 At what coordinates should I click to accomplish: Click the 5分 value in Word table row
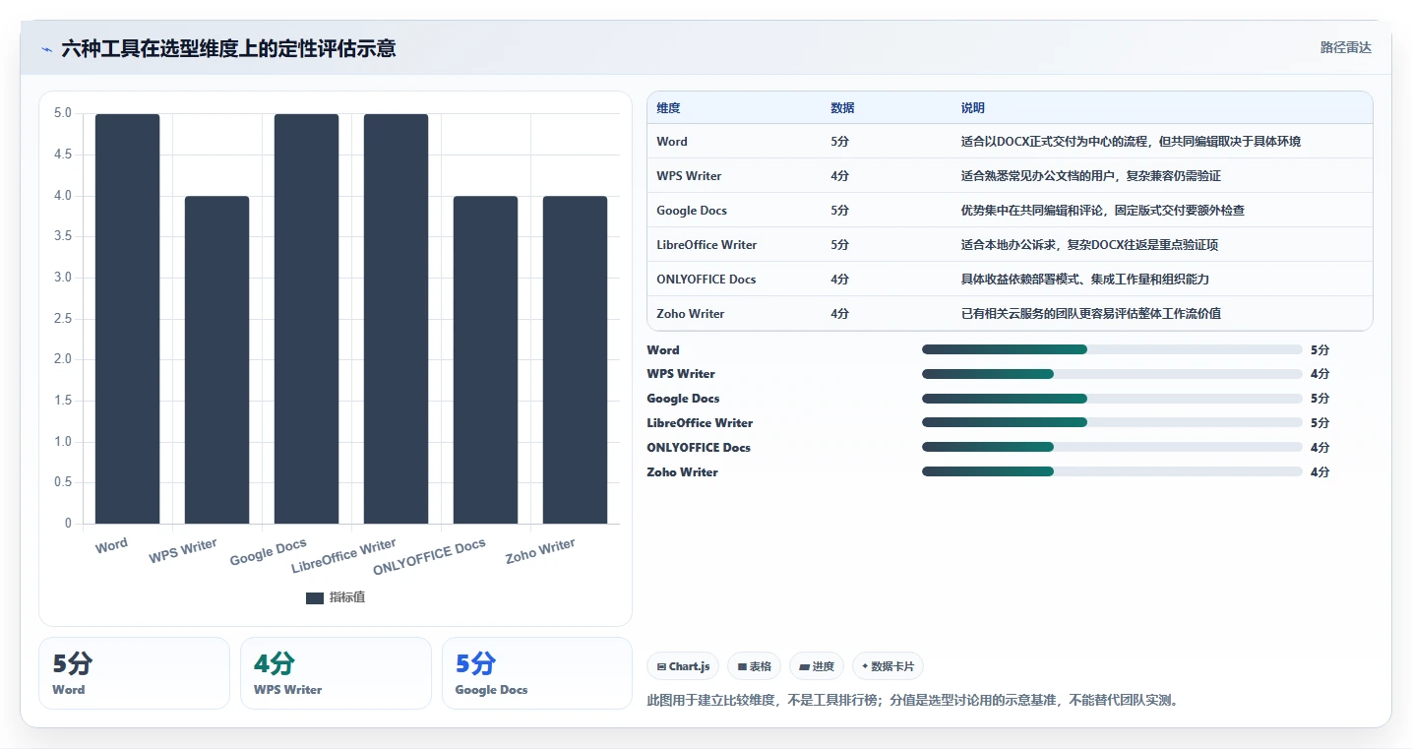tap(839, 142)
